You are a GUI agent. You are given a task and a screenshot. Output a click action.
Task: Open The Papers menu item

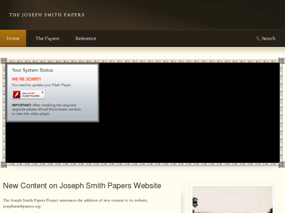pyautogui.click(x=47, y=38)
